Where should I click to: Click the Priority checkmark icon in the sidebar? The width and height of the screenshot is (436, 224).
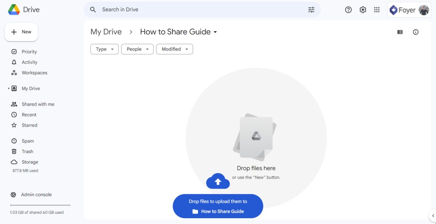tap(14, 52)
